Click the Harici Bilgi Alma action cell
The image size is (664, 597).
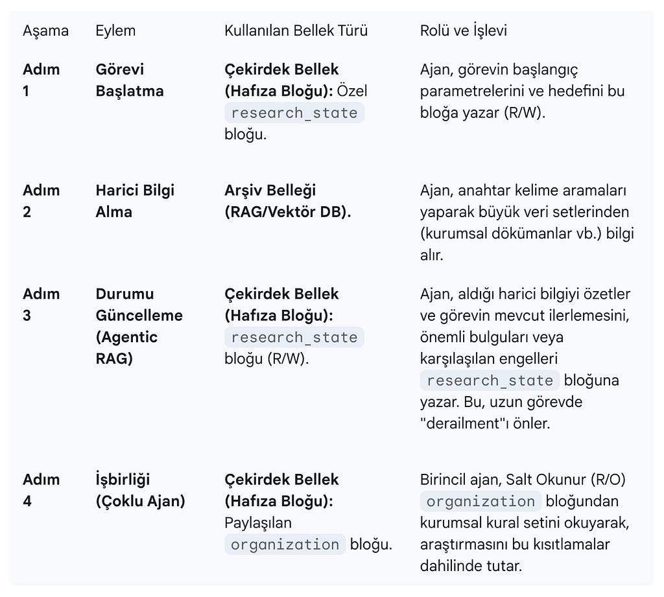[135, 201]
